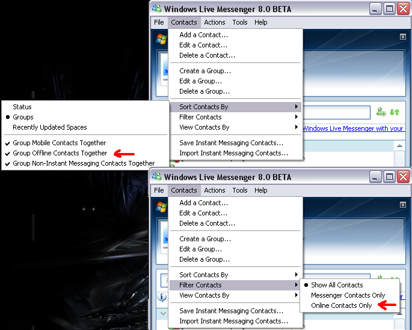Open Tools menu in bottom window
This screenshot has width=412, height=330.
[x=240, y=190]
